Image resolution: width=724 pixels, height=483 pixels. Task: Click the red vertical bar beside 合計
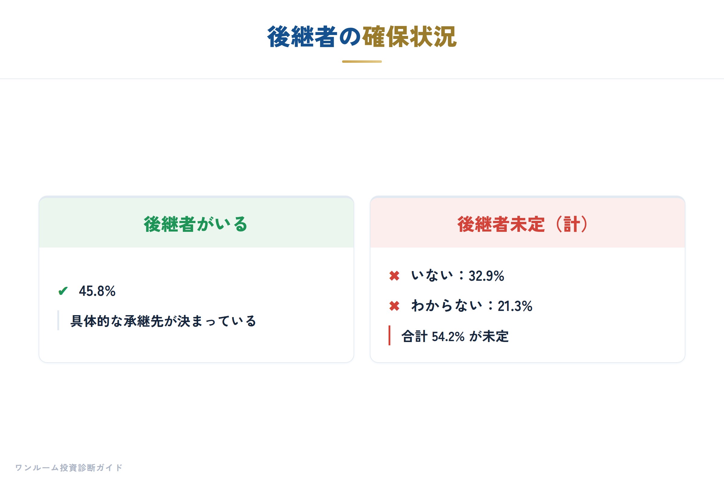[x=389, y=335]
